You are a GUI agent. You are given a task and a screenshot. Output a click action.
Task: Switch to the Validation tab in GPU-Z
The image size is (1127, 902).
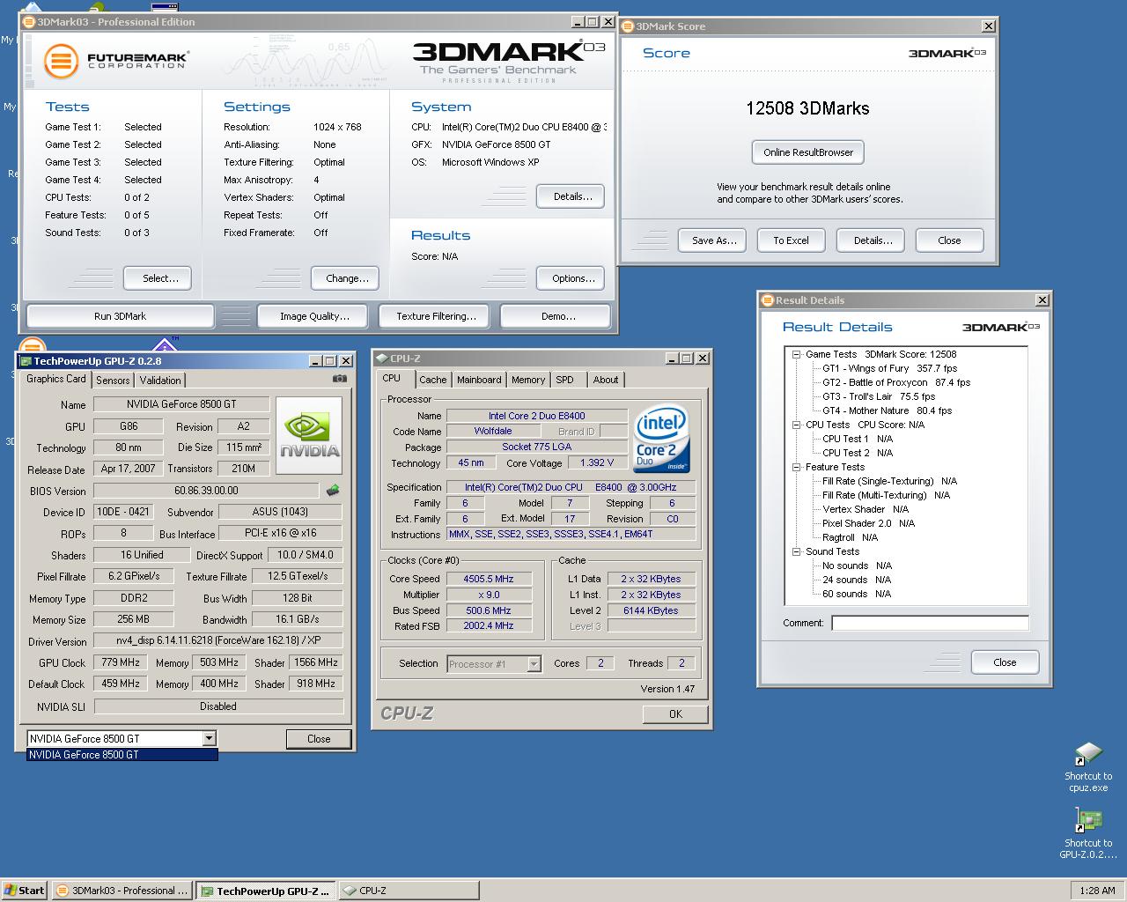pos(159,381)
